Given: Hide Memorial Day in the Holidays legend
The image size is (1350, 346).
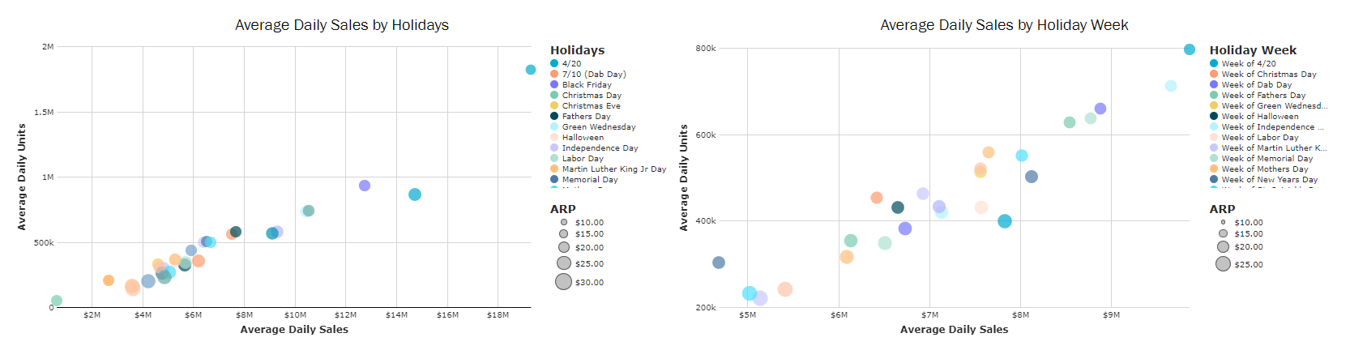Looking at the screenshot, I should (x=589, y=180).
